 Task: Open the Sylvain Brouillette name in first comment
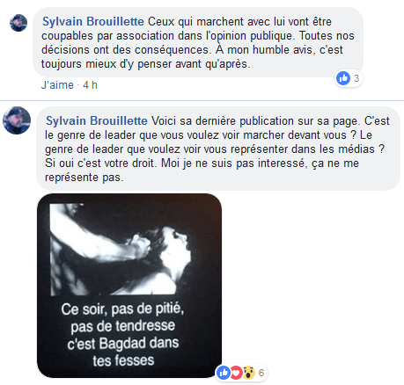[x=93, y=22]
